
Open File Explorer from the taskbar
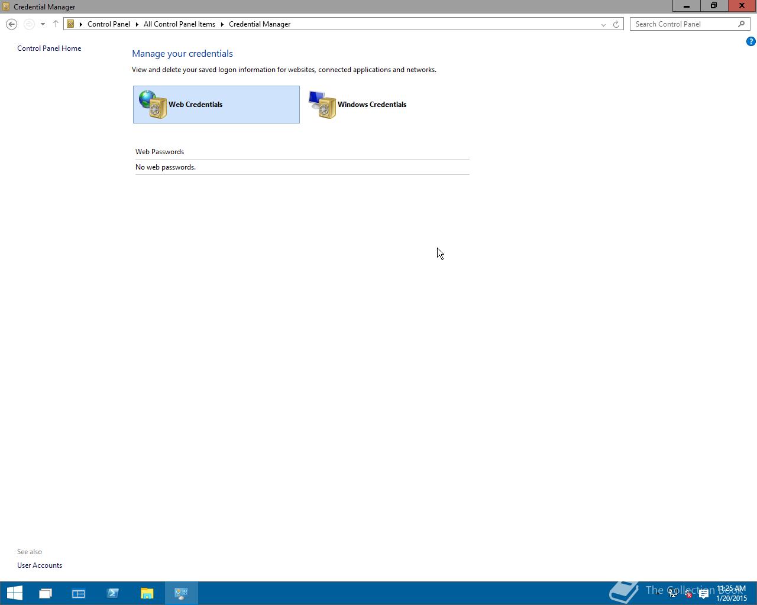[147, 593]
